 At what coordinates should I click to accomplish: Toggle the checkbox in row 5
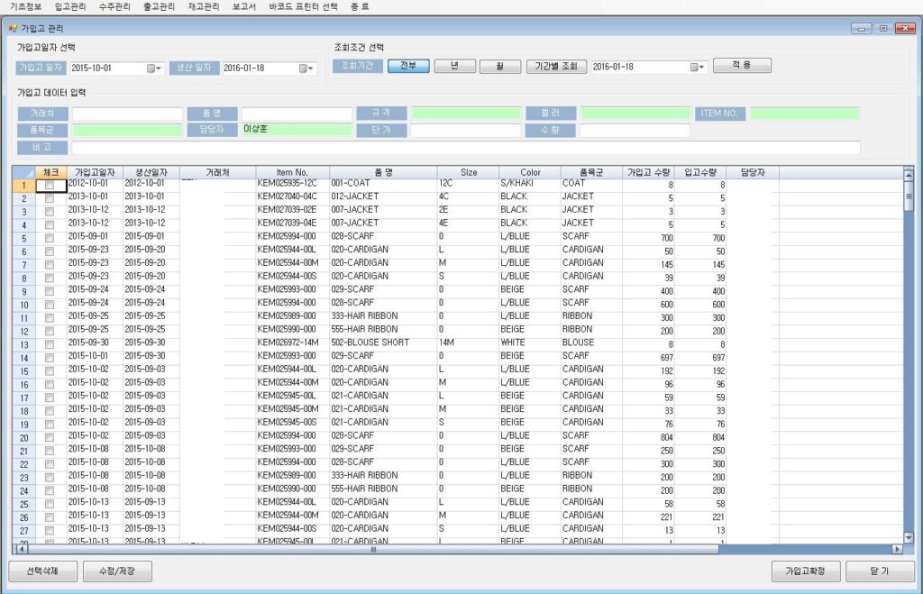point(50,238)
